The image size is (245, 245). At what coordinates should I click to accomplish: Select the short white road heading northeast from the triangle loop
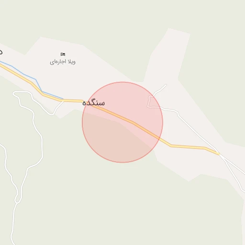click(x=160, y=90)
